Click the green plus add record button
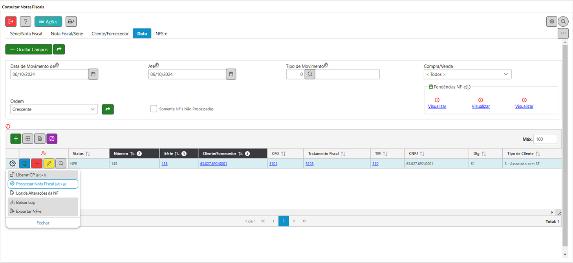The width and height of the screenshot is (573, 263). tap(16, 139)
